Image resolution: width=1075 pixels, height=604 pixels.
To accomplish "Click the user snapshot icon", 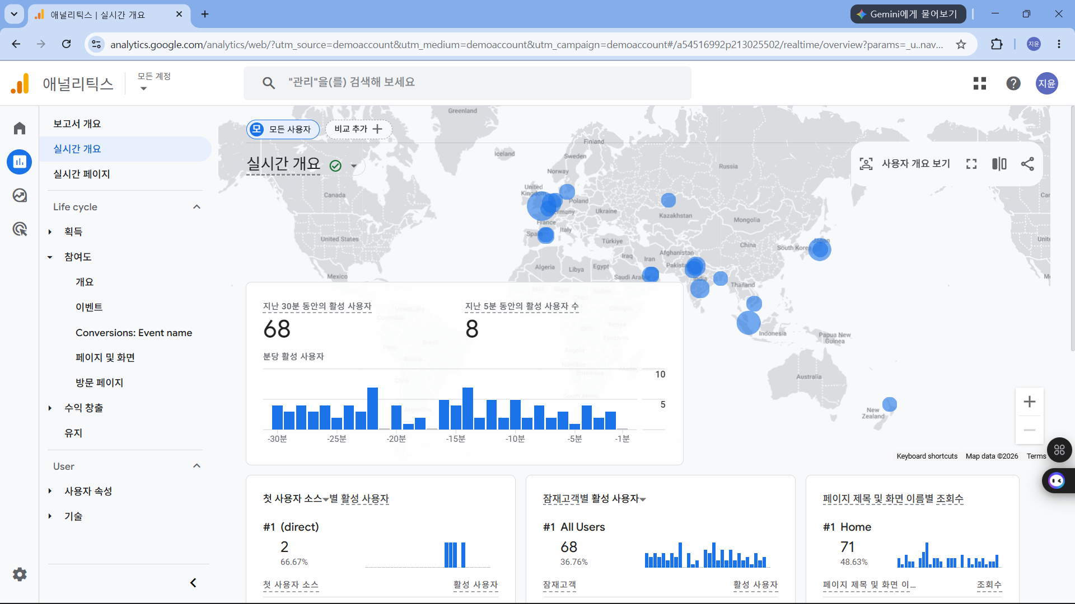I will click(x=866, y=164).
